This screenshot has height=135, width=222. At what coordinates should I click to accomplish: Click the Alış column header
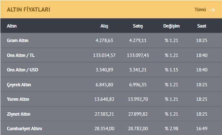104,26
